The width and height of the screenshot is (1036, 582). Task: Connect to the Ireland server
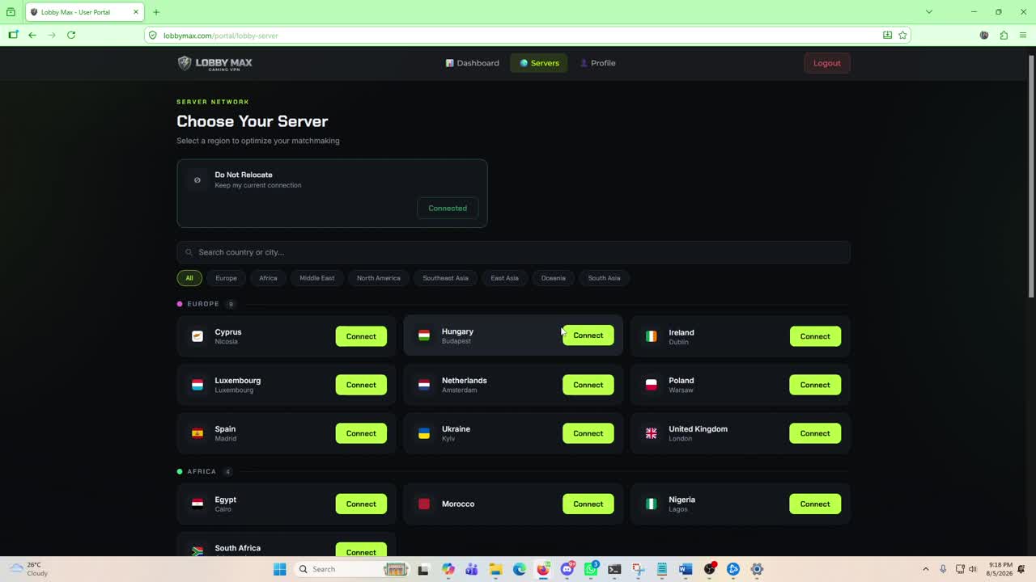click(815, 336)
